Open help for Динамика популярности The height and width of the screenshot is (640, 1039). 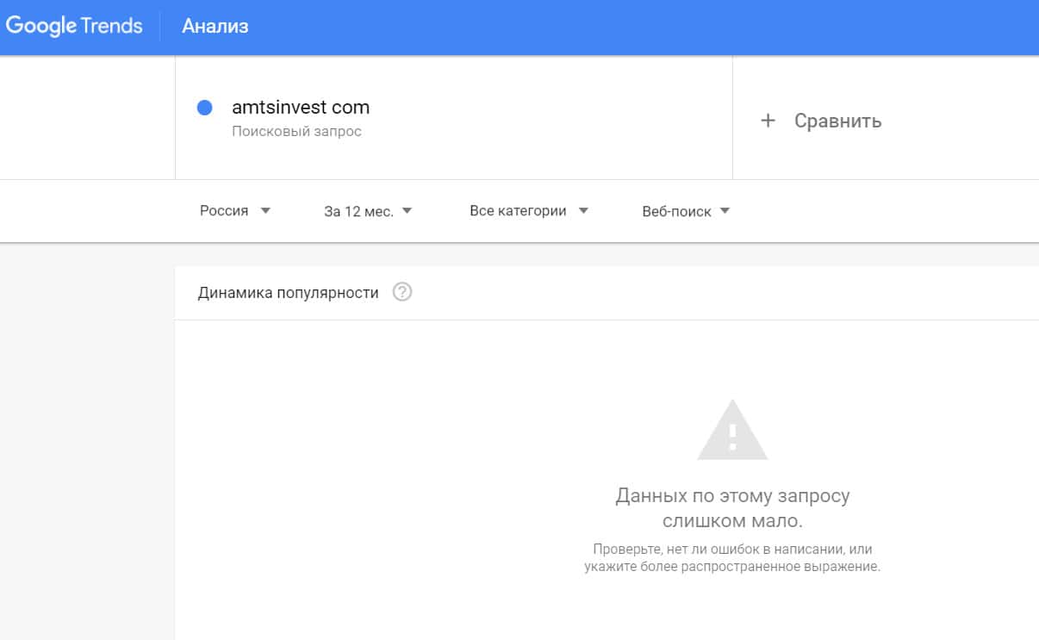tap(402, 292)
